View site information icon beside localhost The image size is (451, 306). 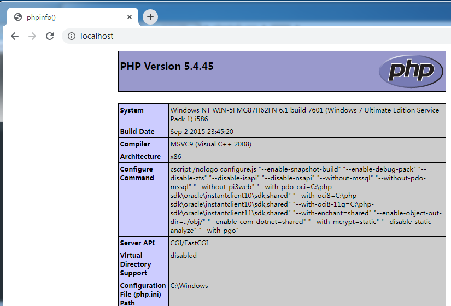click(x=71, y=36)
